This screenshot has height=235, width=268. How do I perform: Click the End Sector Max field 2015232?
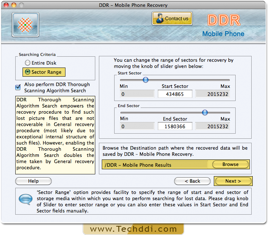pyautogui.click(x=213, y=126)
